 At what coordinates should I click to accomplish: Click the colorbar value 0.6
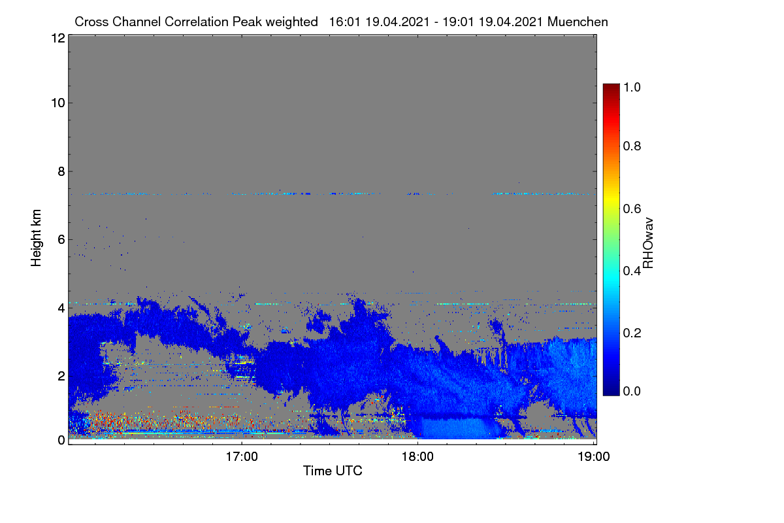pos(631,208)
